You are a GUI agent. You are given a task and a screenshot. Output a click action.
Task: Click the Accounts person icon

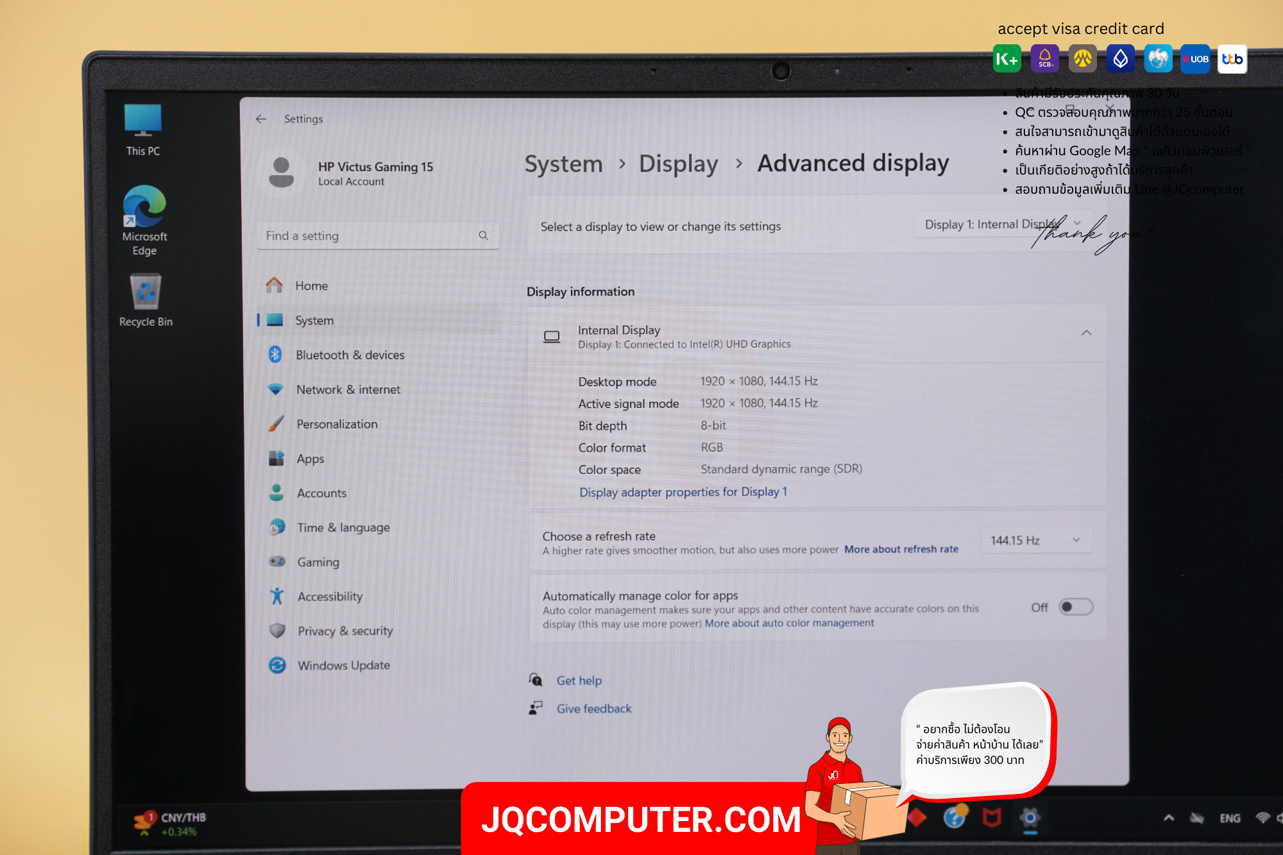click(276, 493)
